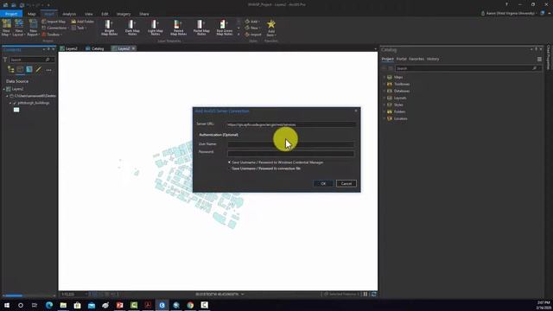Switch to the Imagery ribbon tab

(x=124, y=14)
